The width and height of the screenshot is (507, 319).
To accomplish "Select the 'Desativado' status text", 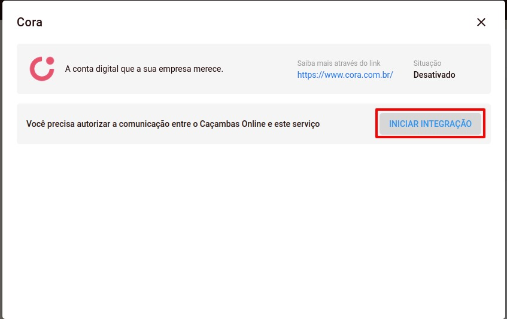I will (434, 75).
